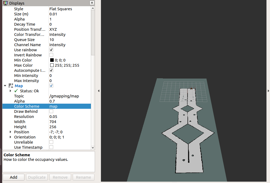270x183 pixels.
Task: Disable the Use rainbow option
Action: [x=51, y=50]
